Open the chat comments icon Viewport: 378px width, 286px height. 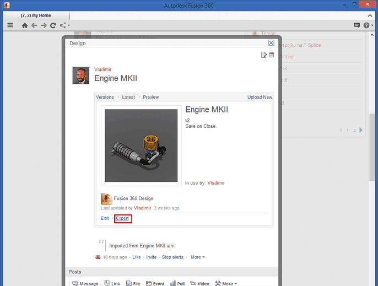pyautogui.click(x=357, y=25)
